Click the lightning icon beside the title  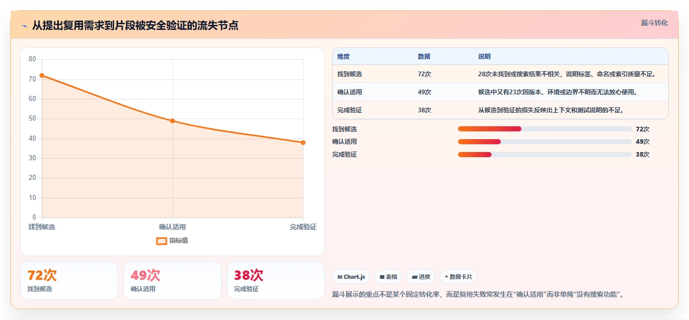click(x=25, y=26)
